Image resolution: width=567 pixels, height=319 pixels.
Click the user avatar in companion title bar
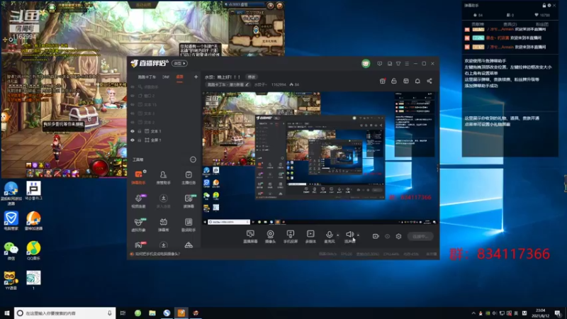pos(366,64)
